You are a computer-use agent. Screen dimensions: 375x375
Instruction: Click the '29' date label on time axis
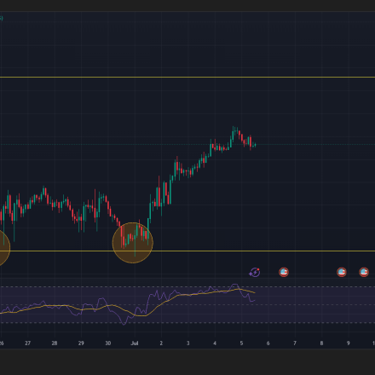pyautogui.click(x=81, y=343)
